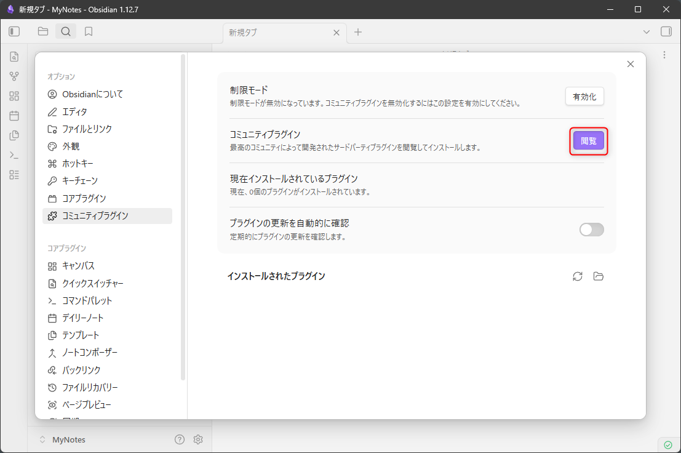This screenshot has height=453, width=681.
Task: Reload plugins with the refresh icon
Action: 577,276
